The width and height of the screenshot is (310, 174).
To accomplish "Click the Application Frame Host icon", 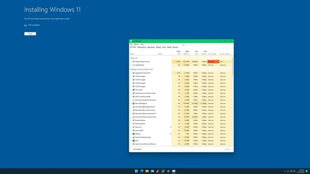I will coord(134,73).
